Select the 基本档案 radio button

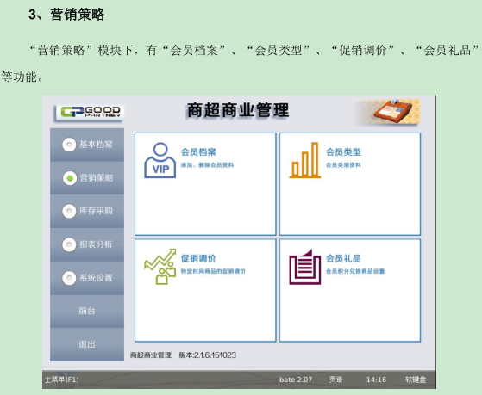click(x=69, y=145)
